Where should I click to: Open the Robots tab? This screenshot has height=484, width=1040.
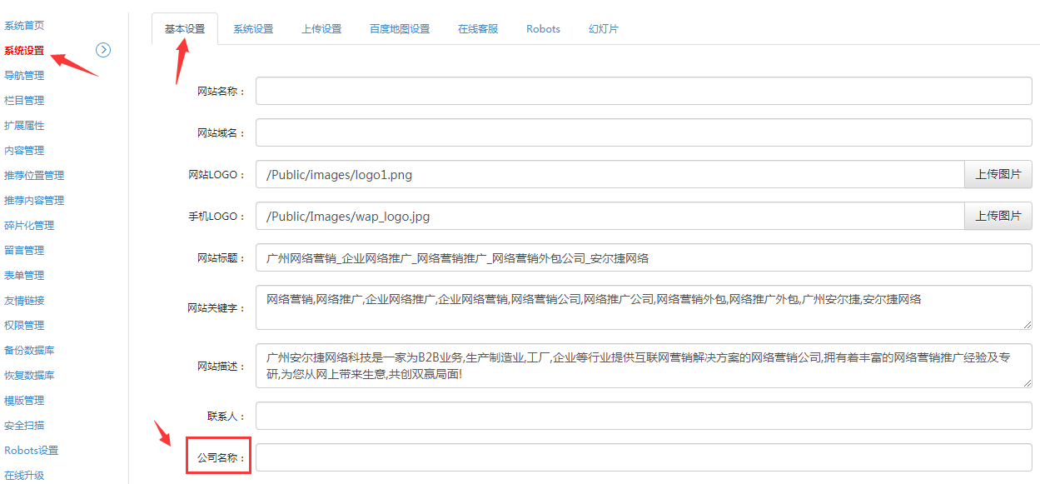(543, 29)
